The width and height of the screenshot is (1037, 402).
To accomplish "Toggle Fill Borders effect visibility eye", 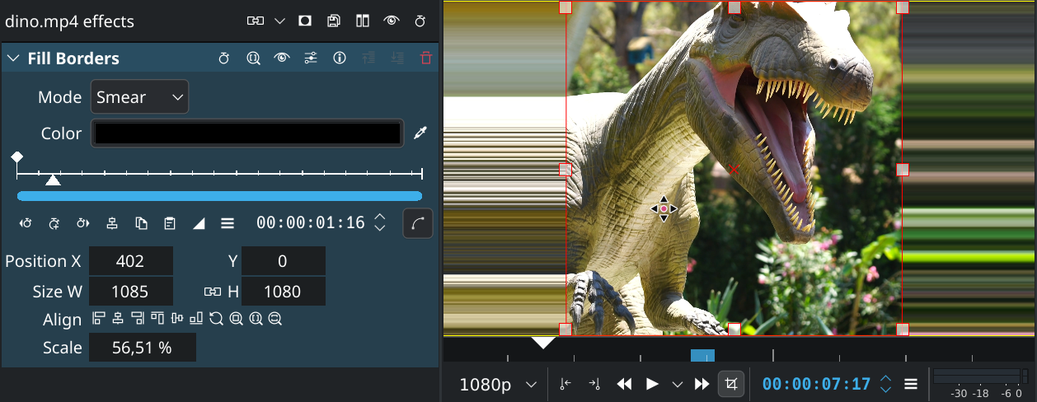I will (x=282, y=58).
